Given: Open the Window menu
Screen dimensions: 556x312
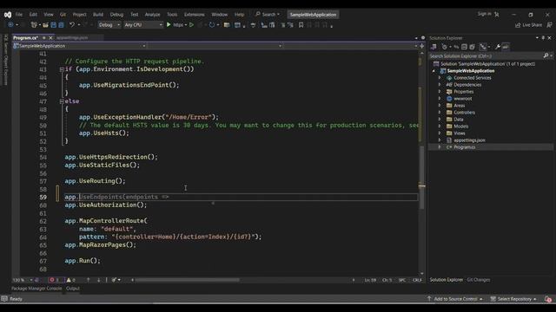Looking at the screenshot, I should 220,15.
